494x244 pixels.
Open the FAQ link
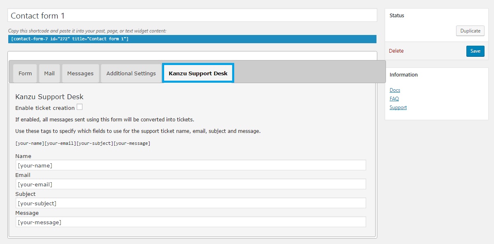(394, 99)
